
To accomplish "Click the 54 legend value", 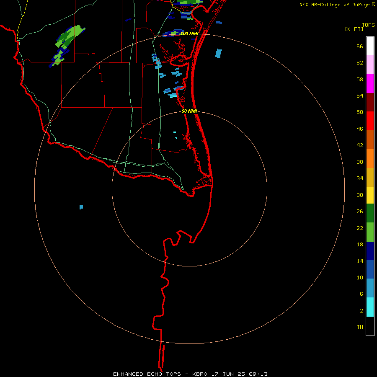I will (360, 96).
